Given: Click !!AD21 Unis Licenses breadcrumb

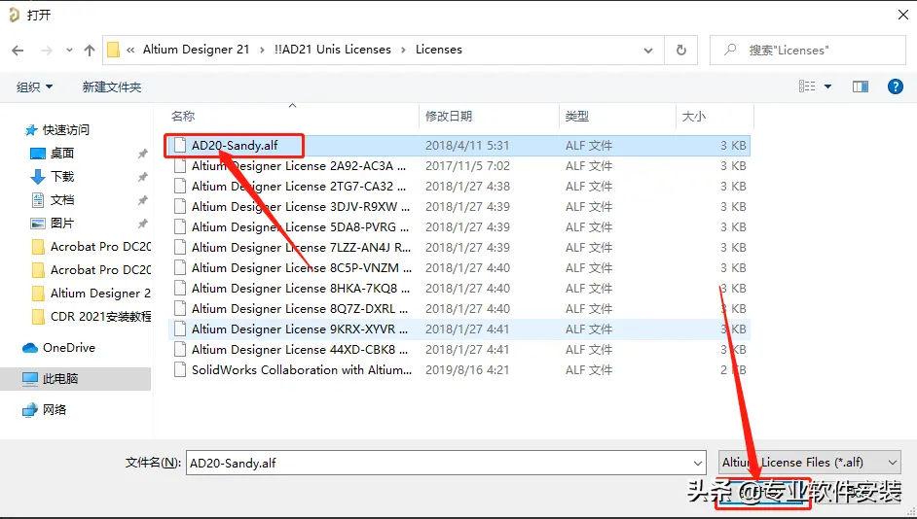Looking at the screenshot, I should tap(333, 50).
